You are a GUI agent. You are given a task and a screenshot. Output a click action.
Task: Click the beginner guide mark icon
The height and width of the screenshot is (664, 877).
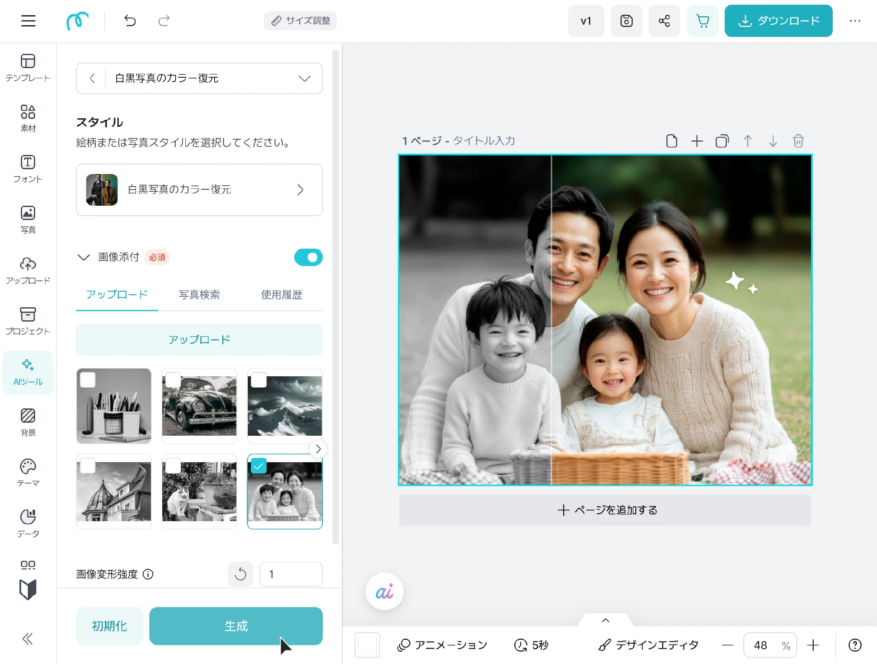[28, 589]
